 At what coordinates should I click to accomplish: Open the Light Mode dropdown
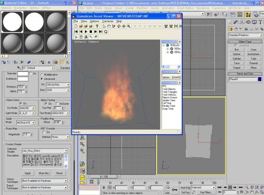tap(27, 113)
